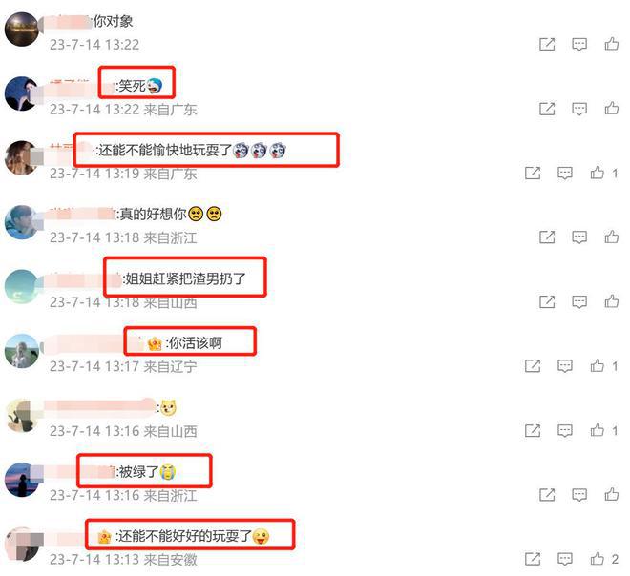
Task: Reply to the '你对象' comment
Action: click(x=579, y=44)
